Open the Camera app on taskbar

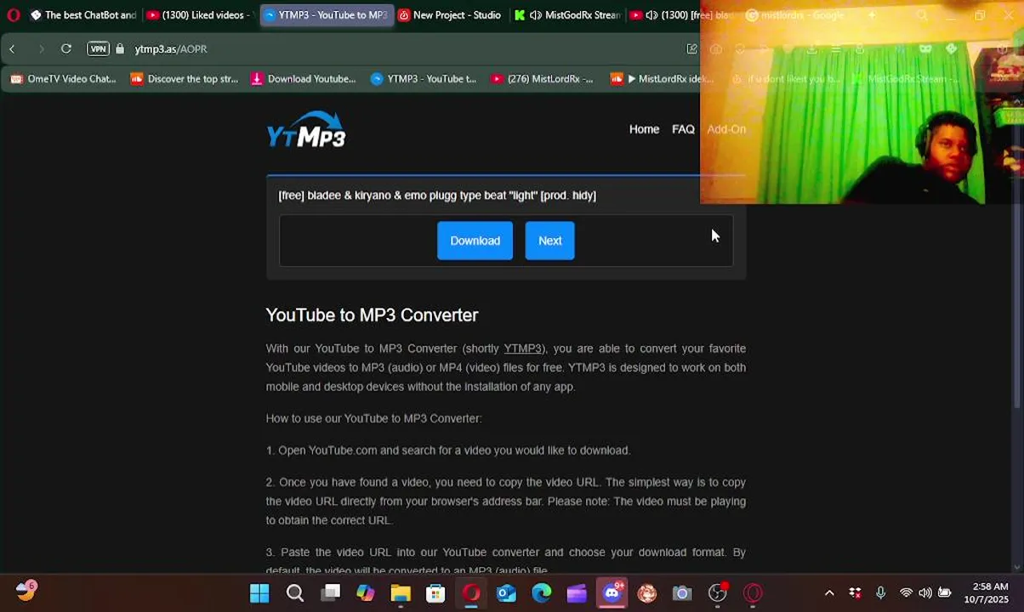click(682, 593)
